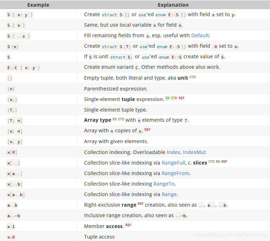This screenshot has height=241, width=270.
Task: Select code cell '[T; n]'
Action: 15,121
